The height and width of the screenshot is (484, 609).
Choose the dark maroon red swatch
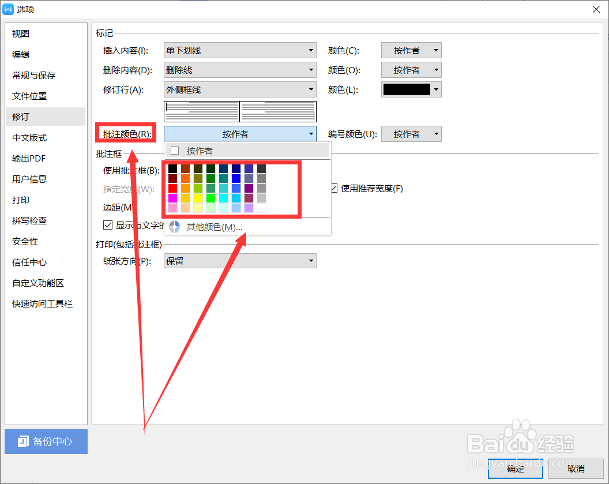click(173, 178)
